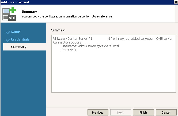Click the Finish button
Viewport: 178px width, 116px height.
[x=143, y=113]
